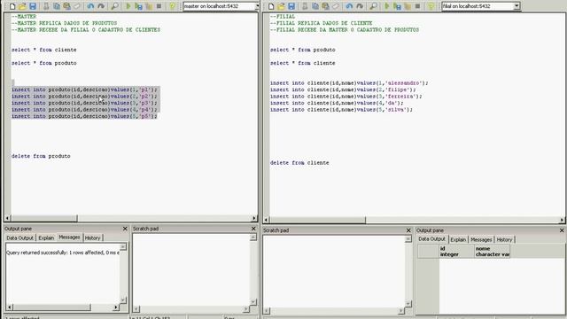The width and height of the screenshot is (567, 319).
Task: Cut icon in filial window toolbar
Action: click(305, 6)
